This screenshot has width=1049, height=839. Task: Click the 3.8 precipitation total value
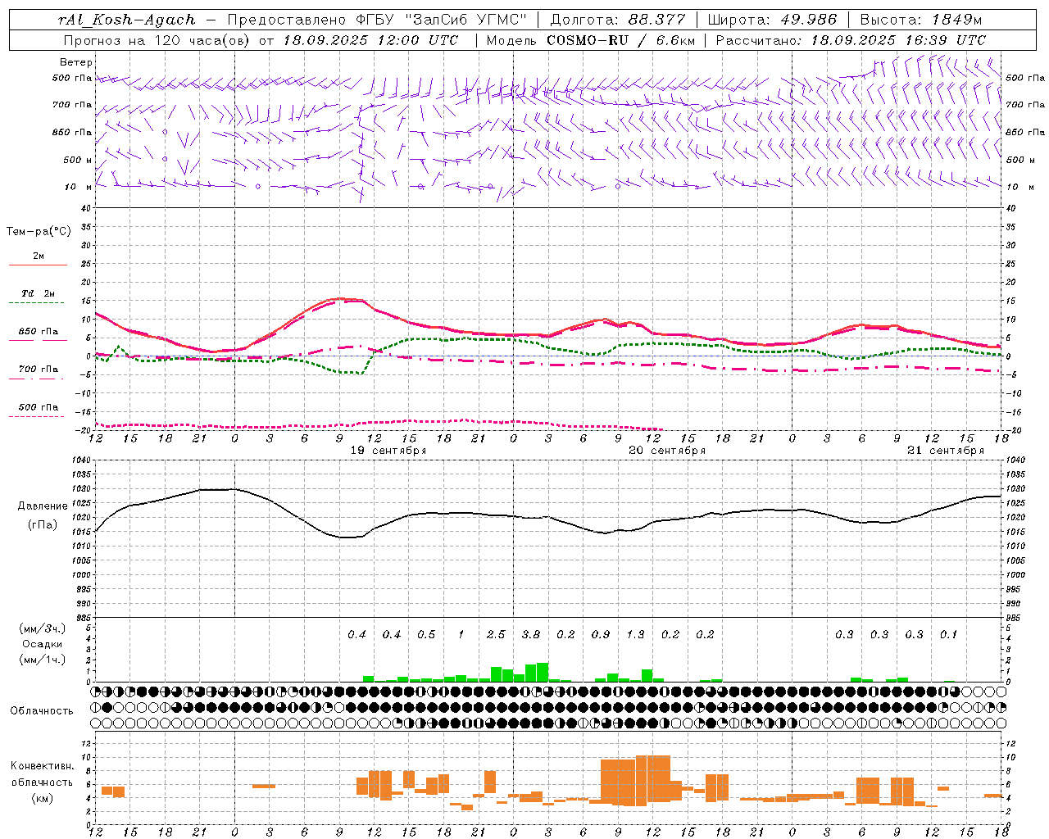[x=531, y=635]
